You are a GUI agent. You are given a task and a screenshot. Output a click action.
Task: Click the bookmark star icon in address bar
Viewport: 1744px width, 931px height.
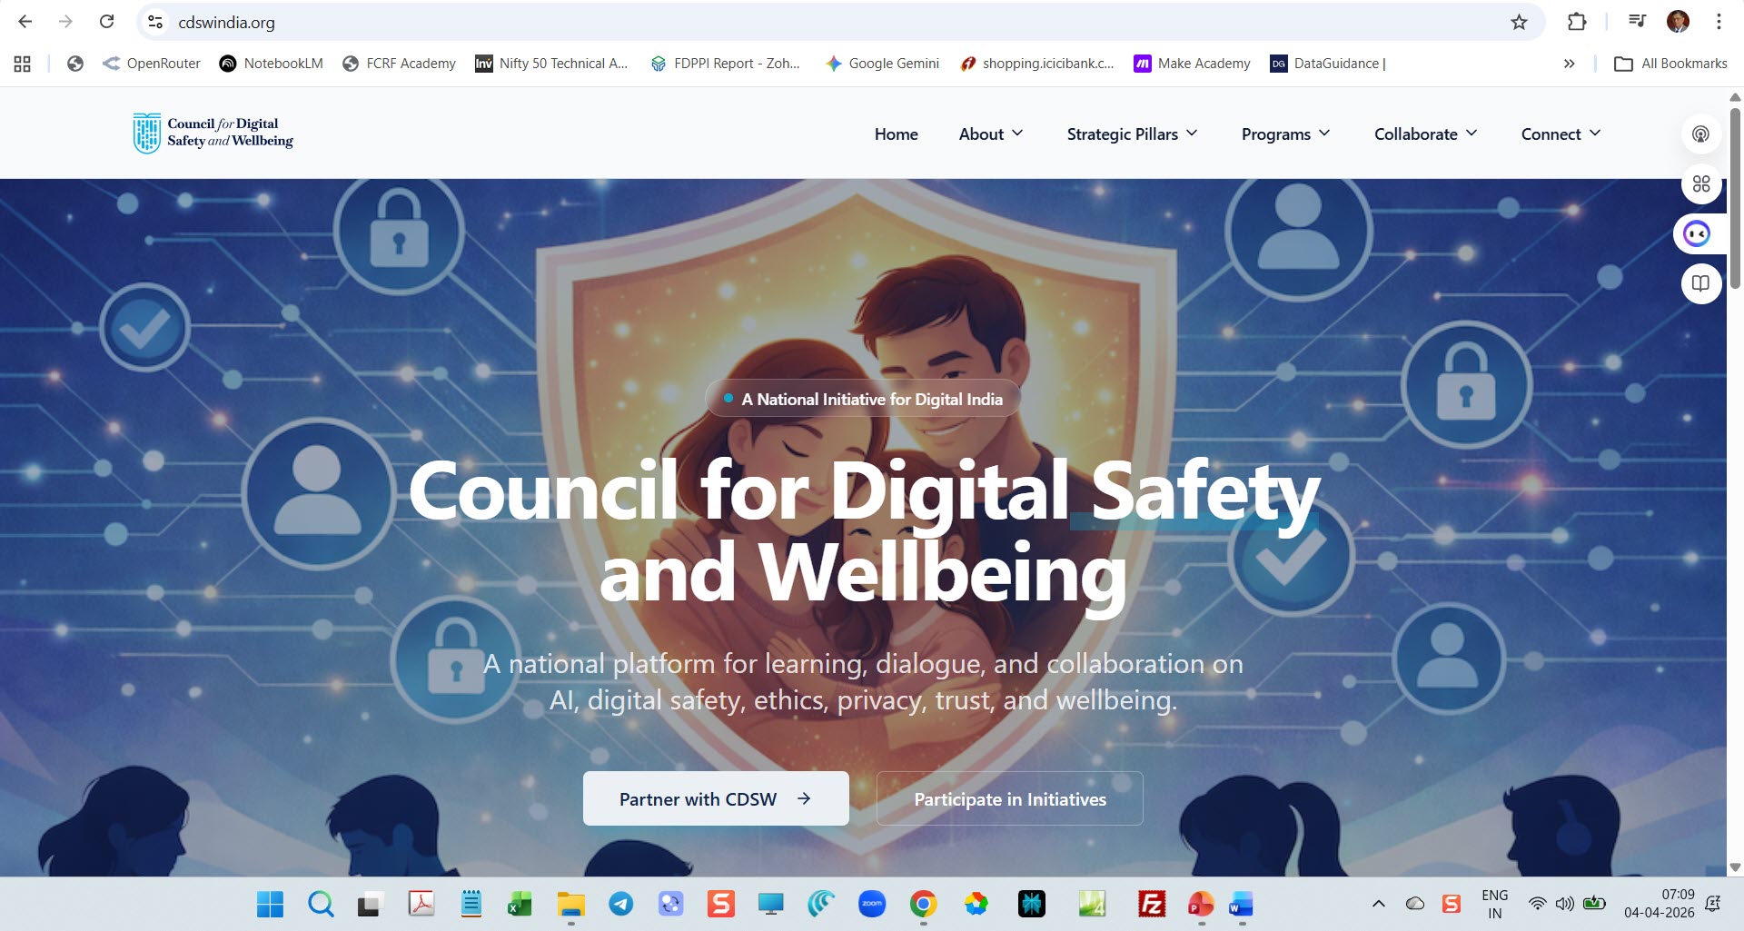(1519, 22)
